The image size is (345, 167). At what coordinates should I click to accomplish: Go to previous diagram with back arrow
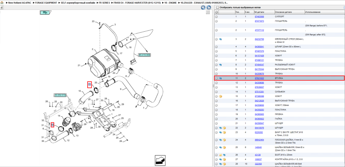tap(203, 8)
